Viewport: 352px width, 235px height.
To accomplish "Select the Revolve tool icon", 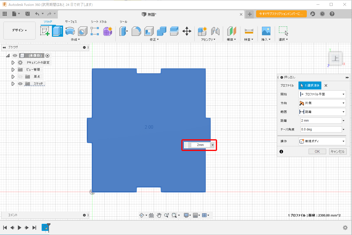I will [70, 31].
